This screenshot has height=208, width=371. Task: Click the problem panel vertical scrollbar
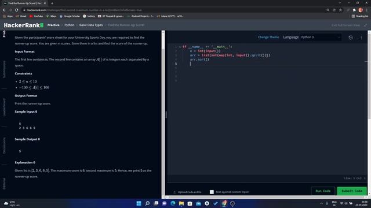[x=163, y=114]
